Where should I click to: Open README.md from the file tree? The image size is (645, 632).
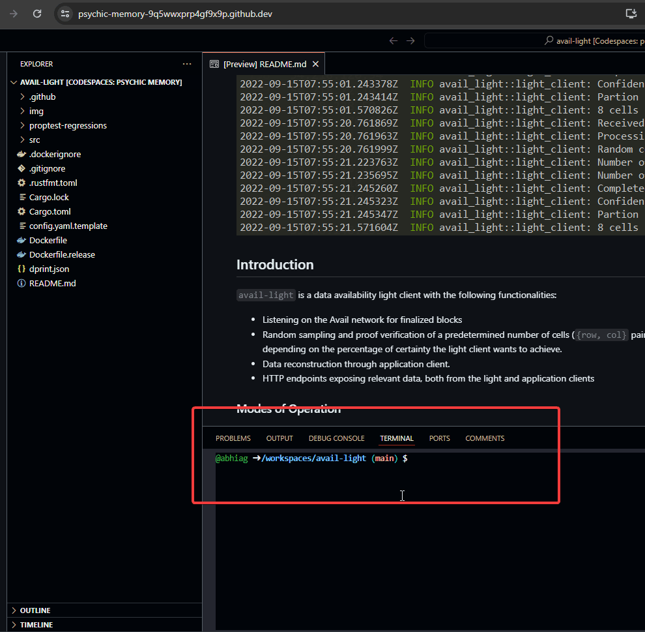click(52, 283)
